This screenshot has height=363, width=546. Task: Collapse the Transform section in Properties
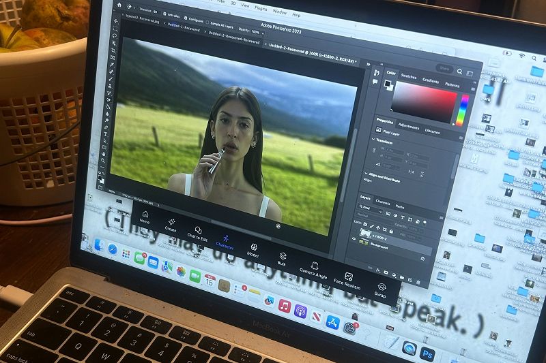pos(374,140)
